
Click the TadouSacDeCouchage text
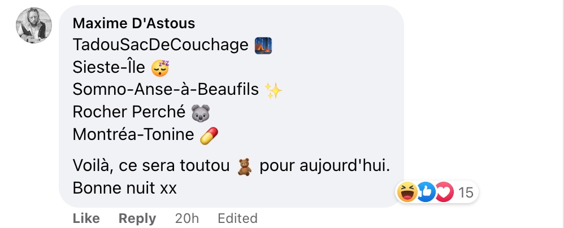click(160, 45)
